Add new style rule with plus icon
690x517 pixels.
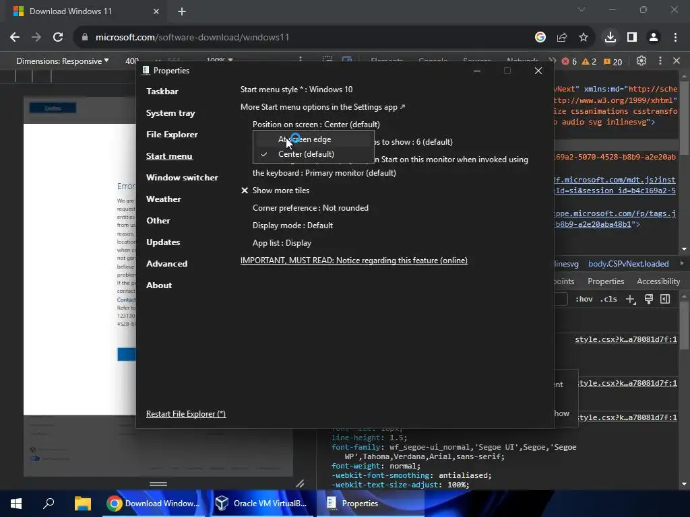tap(631, 300)
